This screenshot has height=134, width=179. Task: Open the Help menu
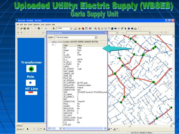(53, 25)
